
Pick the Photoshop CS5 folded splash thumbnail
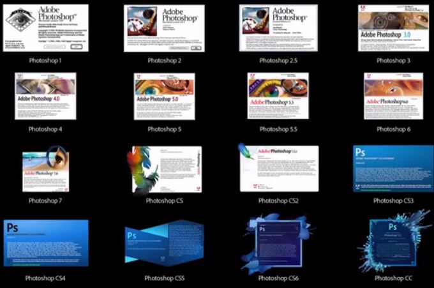(165, 243)
